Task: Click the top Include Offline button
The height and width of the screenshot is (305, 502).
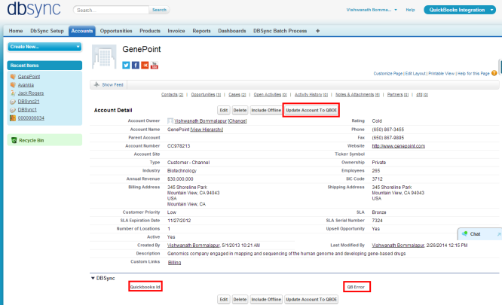Action: coord(266,110)
